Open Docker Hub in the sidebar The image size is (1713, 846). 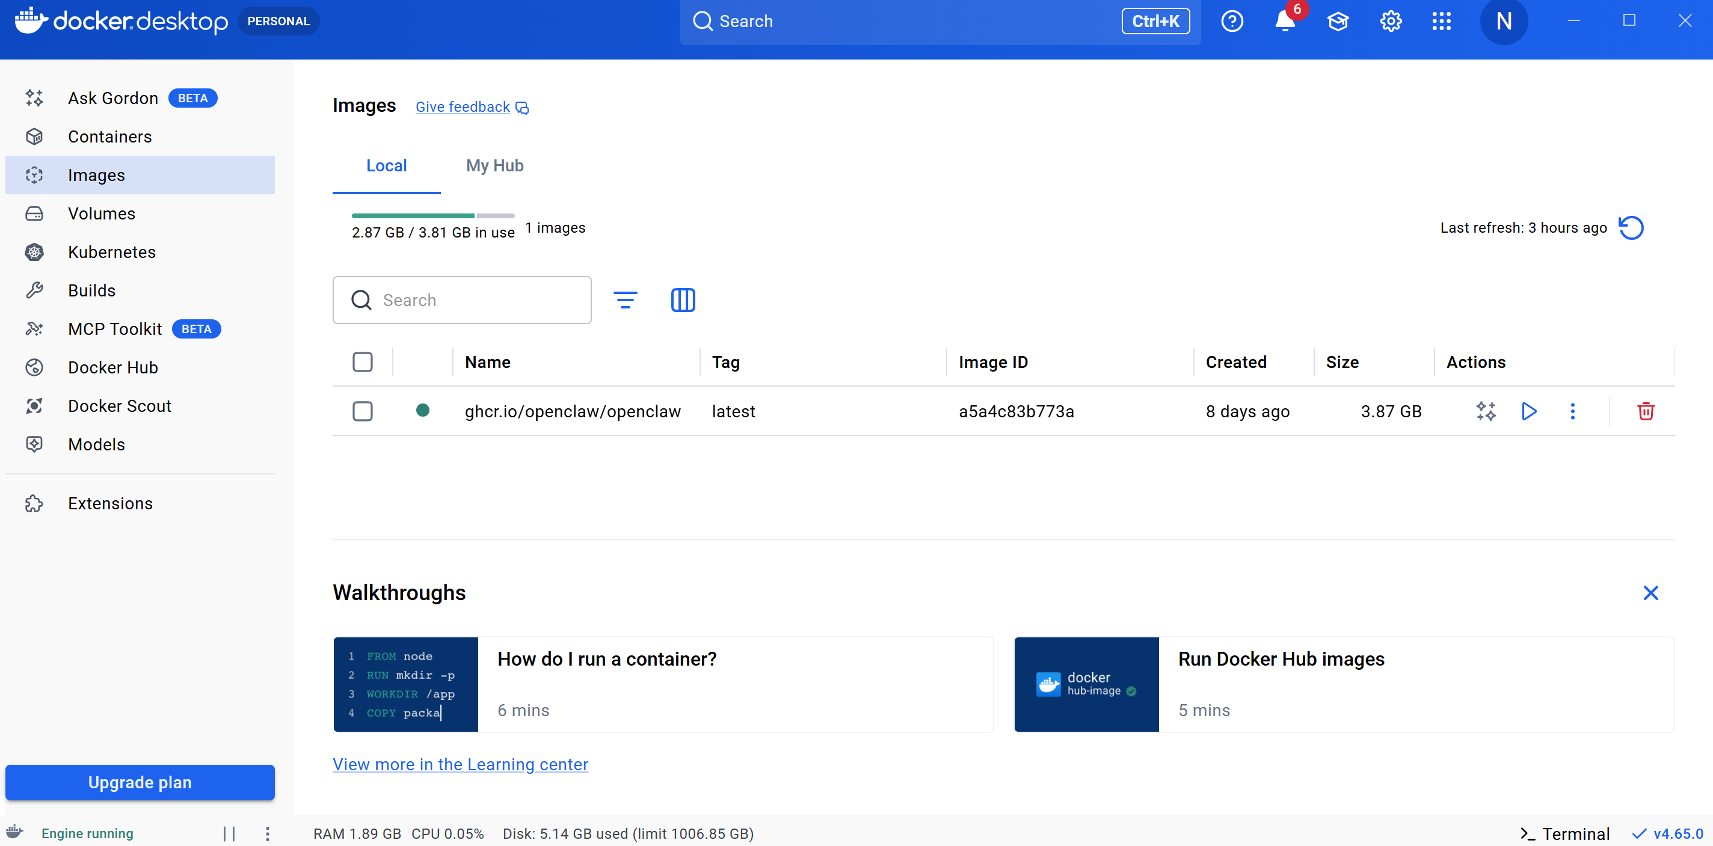(x=140, y=368)
